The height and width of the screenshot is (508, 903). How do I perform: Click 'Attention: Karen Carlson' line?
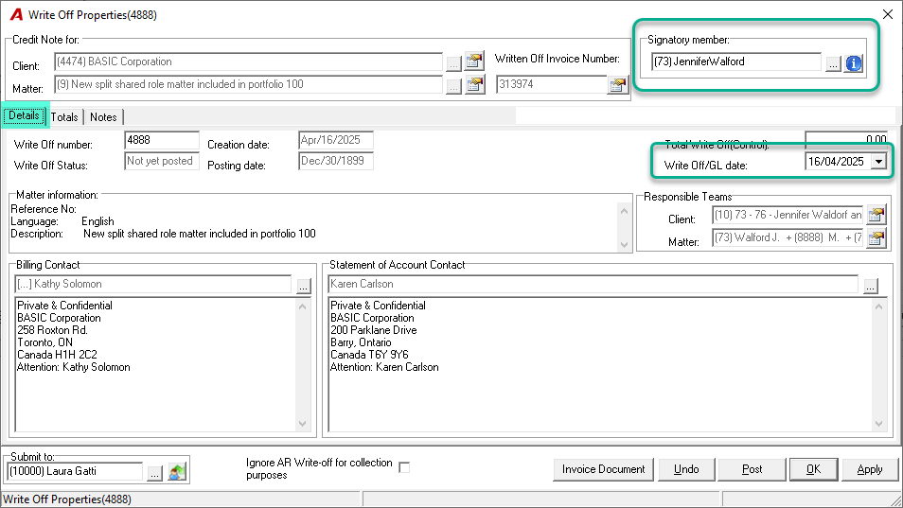(384, 367)
